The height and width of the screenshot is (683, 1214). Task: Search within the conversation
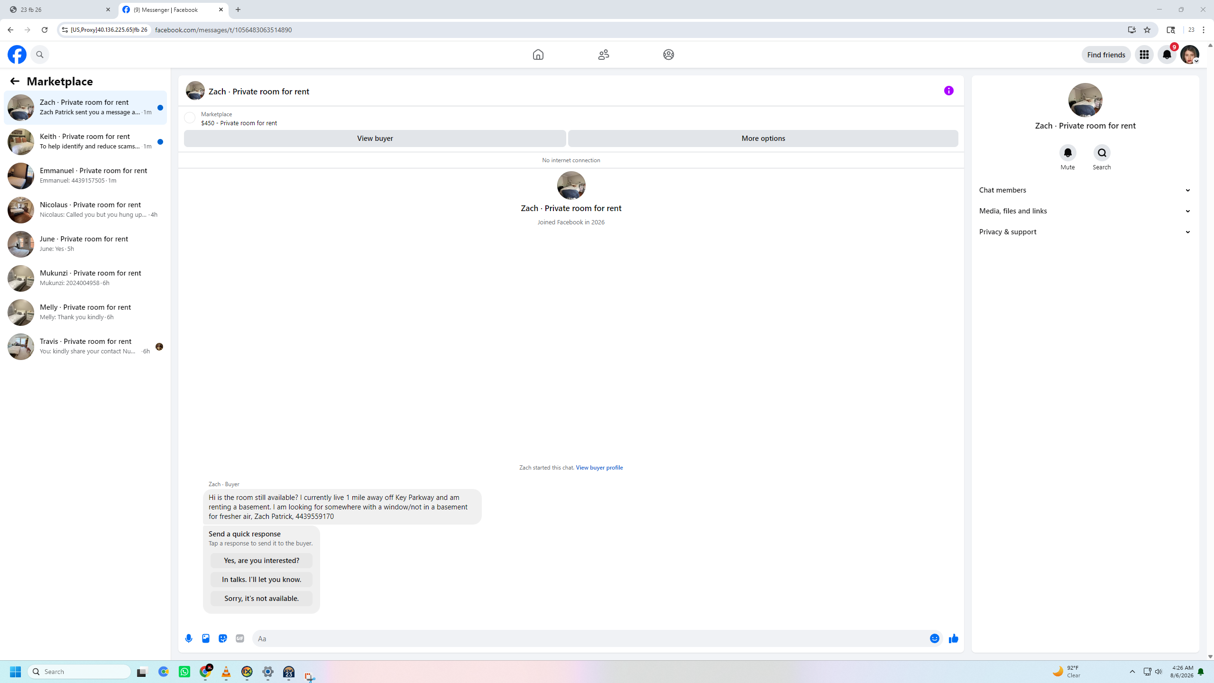[1102, 153]
